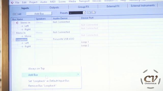Click Not Connected port for Stereo In Right
This screenshot has width=163, height=91.
point(89,28)
